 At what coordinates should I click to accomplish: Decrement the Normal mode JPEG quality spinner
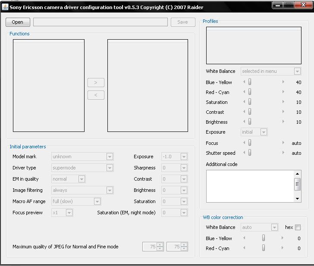pos(160,249)
